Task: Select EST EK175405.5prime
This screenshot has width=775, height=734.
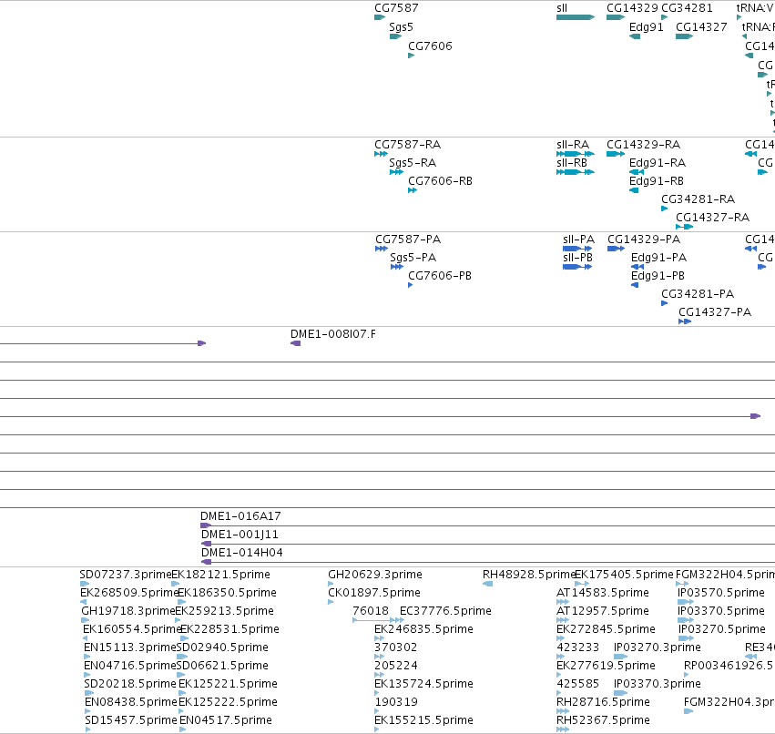Action: (x=624, y=575)
